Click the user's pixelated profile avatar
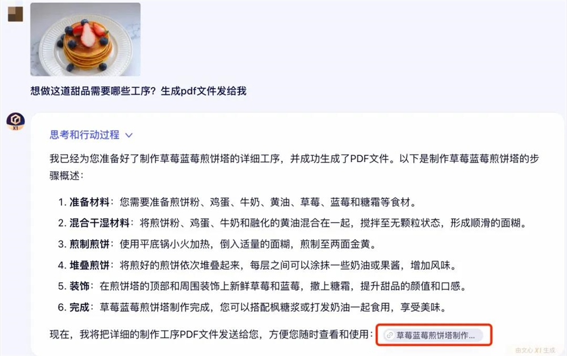The image size is (567, 356). click(15, 14)
